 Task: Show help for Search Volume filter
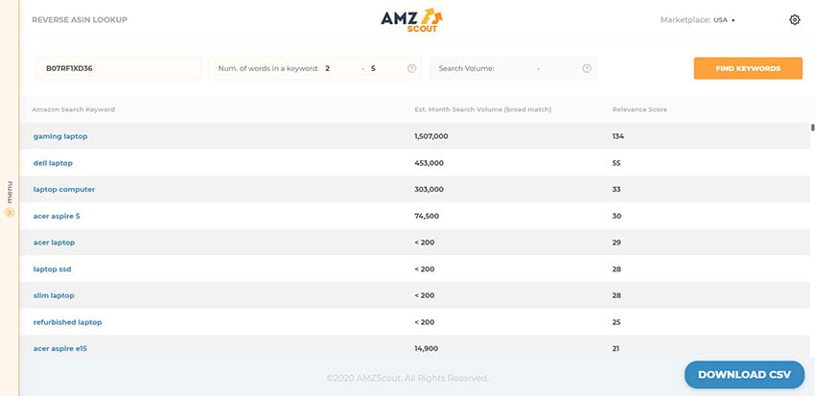(x=587, y=68)
